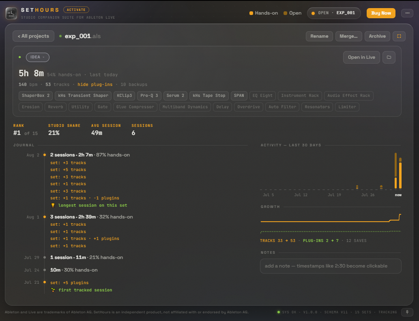Select the EQ Eight device tag
This screenshot has height=321, width=419.
pos(262,96)
